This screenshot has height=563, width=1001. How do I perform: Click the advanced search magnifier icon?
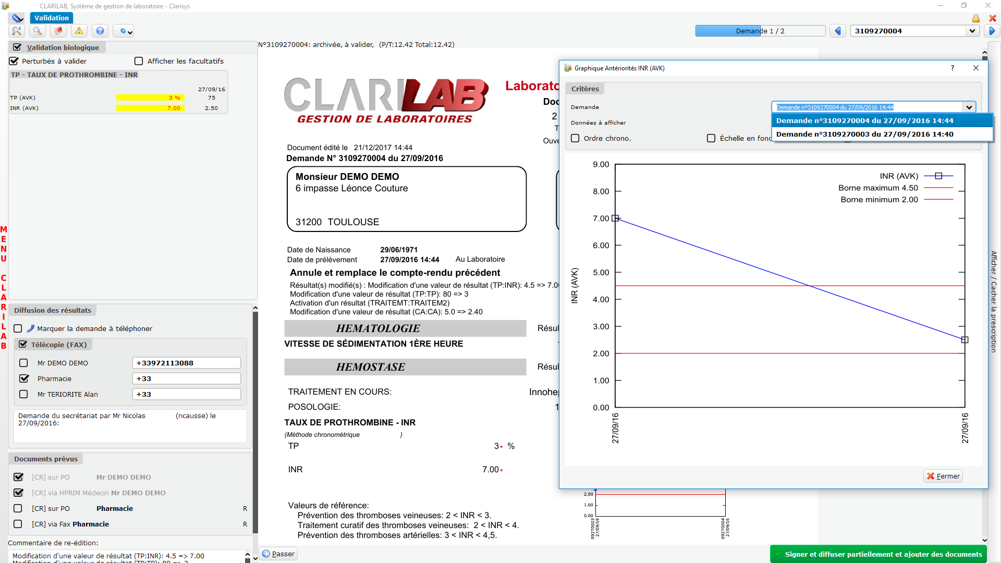click(x=17, y=31)
